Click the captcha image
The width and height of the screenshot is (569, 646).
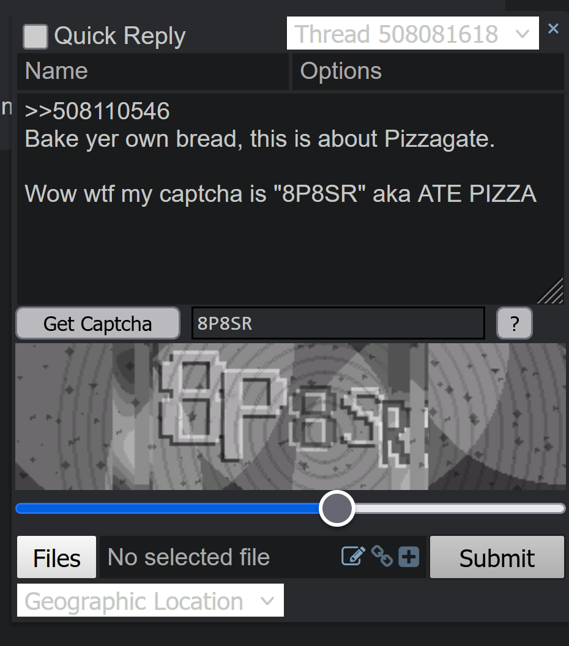tap(290, 417)
